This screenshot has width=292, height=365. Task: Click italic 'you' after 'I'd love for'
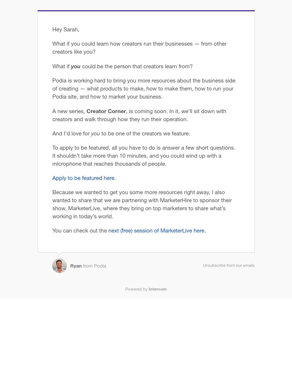click(95, 134)
